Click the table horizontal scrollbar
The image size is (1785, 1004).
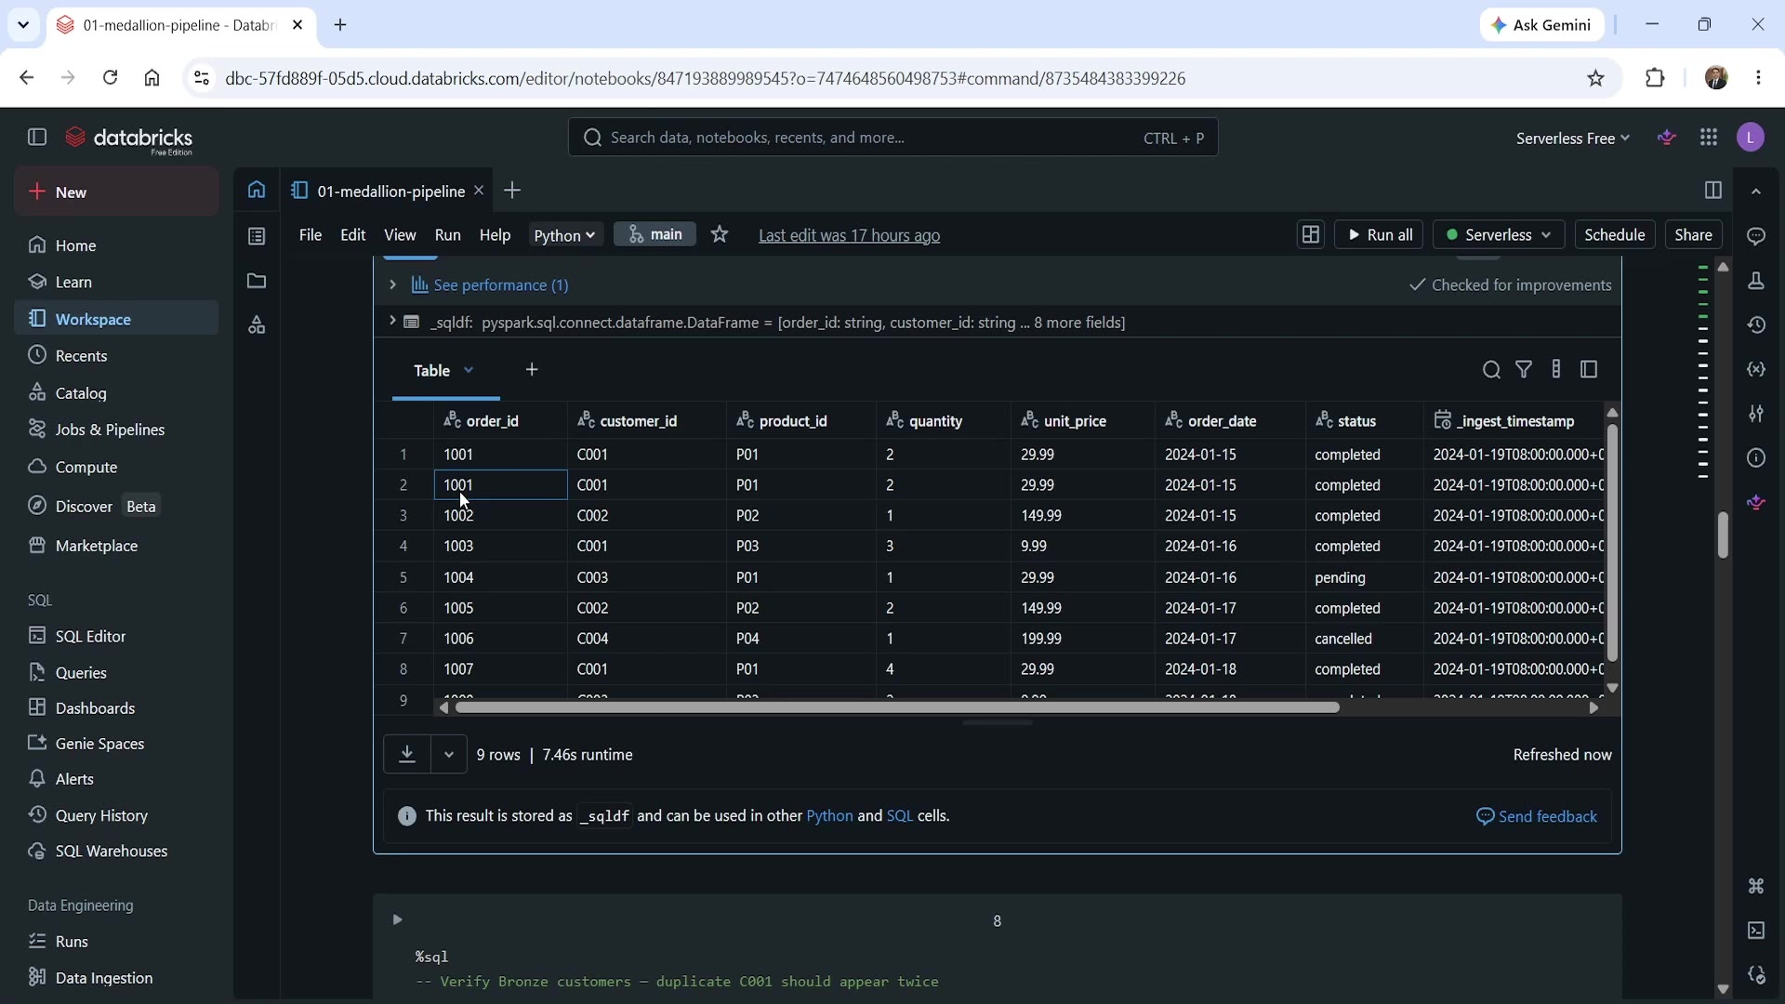pos(897,708)
